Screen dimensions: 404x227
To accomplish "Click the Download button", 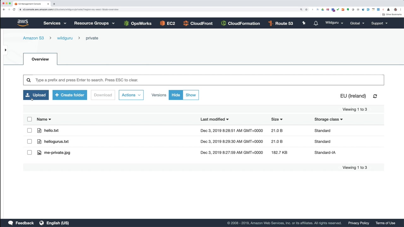I will coord(103,95).
